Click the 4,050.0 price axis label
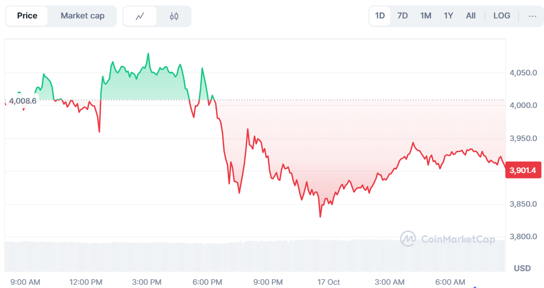This screenshot has height=288, width=544. tap(522, 73)
